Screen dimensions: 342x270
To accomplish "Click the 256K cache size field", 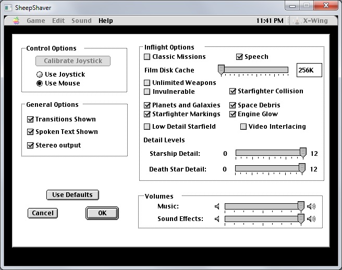I will coord(309,70).
